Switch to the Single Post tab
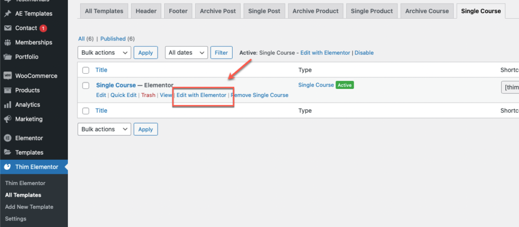 (x=264, y=11)
